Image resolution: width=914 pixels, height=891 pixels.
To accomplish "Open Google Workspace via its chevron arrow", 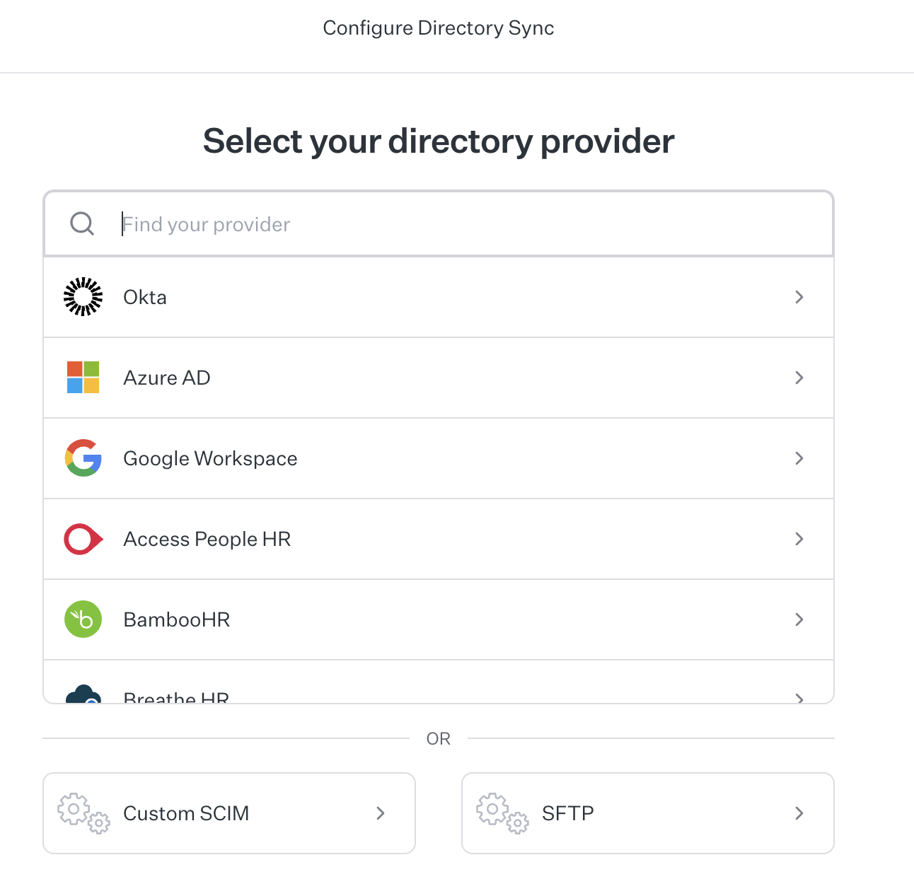I will (799, 458).
